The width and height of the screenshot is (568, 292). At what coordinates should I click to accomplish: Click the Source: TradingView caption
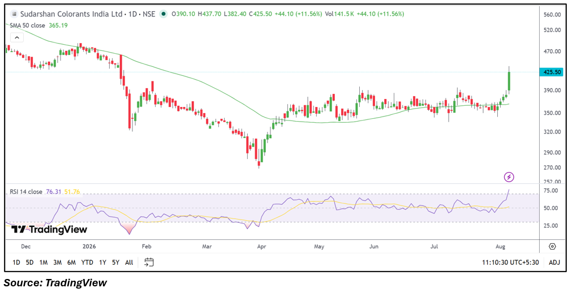(56, 282)
